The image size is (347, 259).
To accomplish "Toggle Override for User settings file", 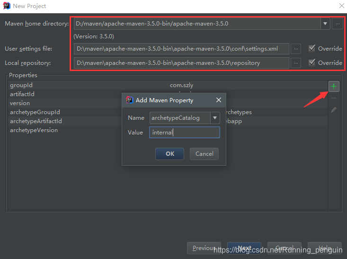I will [312, 48].
